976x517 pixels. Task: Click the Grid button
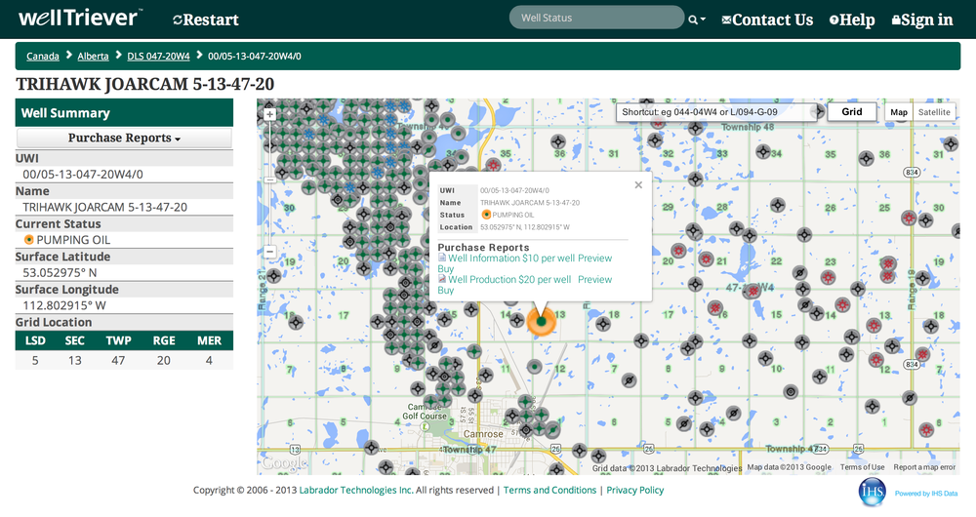851,112
